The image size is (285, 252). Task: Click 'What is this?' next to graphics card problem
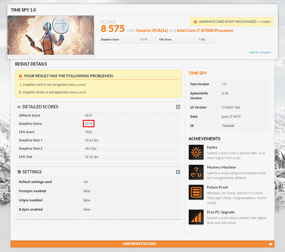(77, 85)
